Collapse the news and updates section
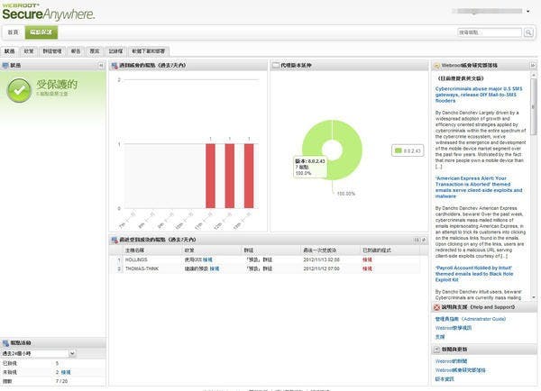The height and width of the screenshot is (391, 541). 436,350
